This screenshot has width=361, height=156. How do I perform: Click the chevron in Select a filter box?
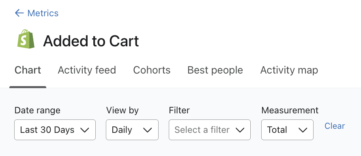pos(240,130)
